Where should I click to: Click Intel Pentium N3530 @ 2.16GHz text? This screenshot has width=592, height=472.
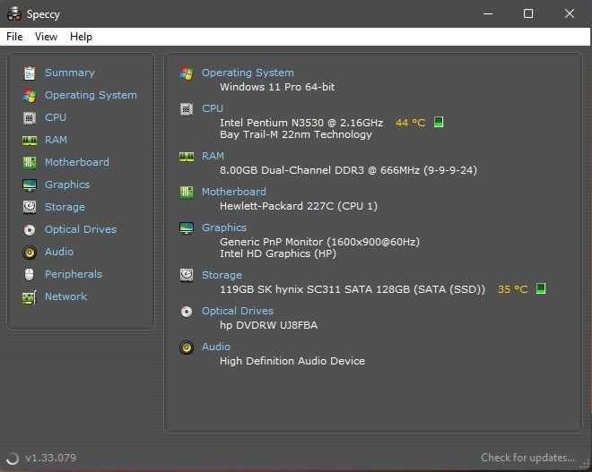coord(301,123)
